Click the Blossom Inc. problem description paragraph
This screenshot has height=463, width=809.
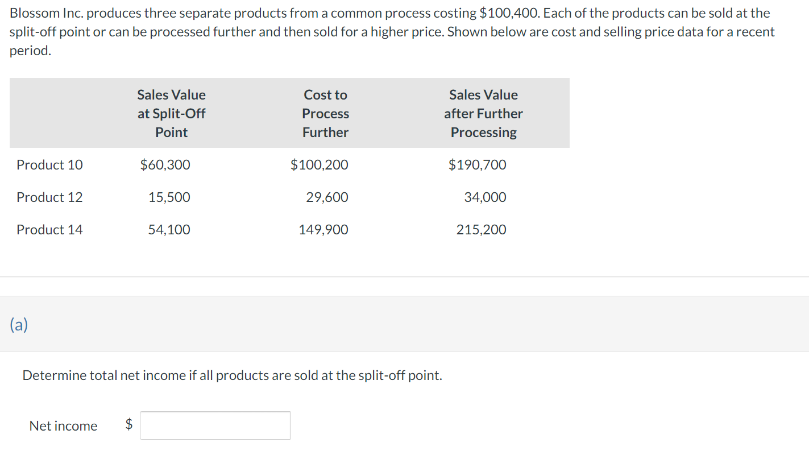pos(392,31)
